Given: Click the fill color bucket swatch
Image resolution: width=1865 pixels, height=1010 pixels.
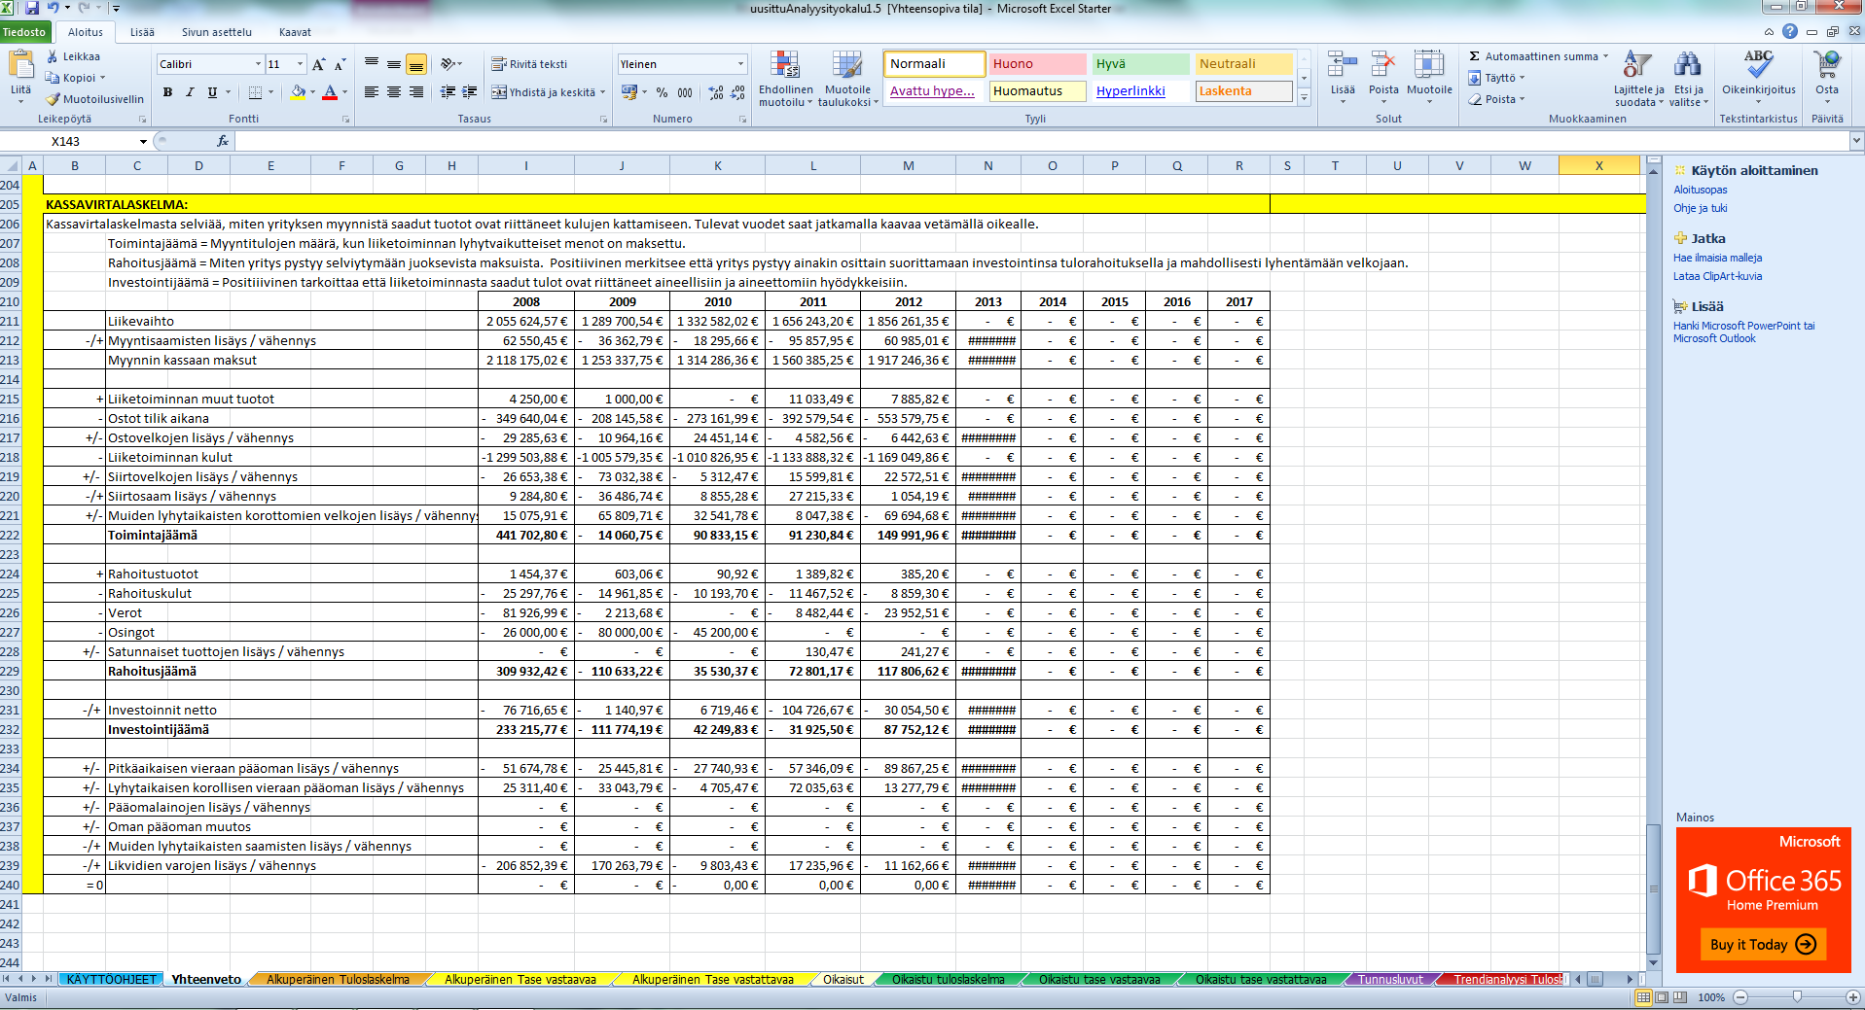Looking at the screenshot, I should [x=299, y=92].
